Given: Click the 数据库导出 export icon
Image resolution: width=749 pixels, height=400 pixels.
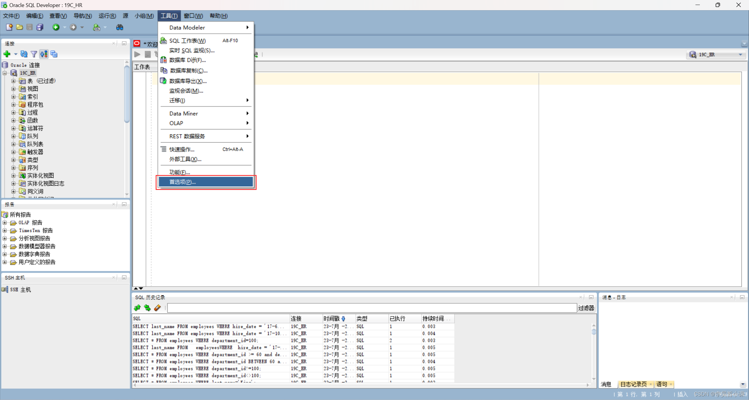Looking at the screenshot, I should (163, 81).
